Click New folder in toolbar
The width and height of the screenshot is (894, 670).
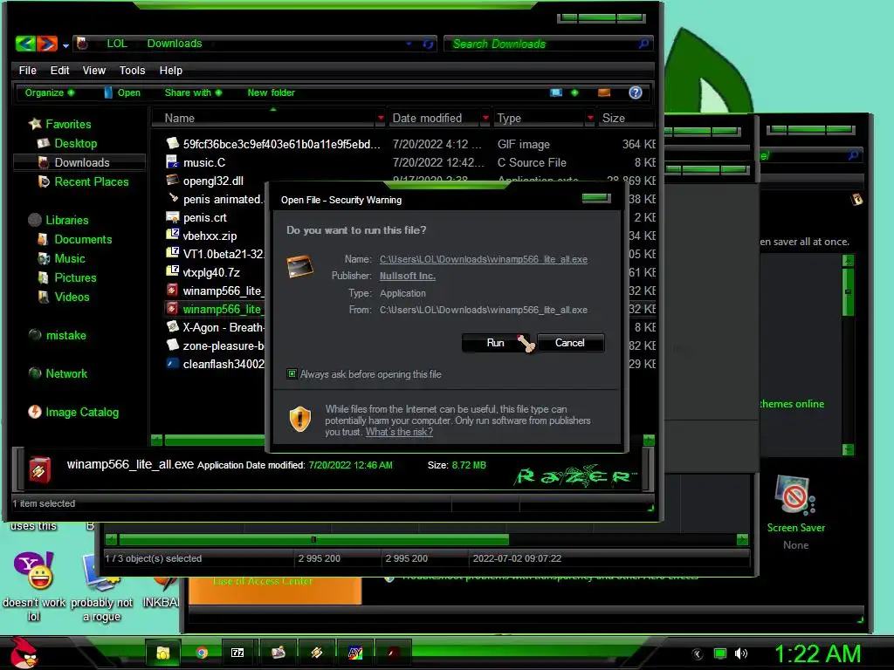pos(271,92)
